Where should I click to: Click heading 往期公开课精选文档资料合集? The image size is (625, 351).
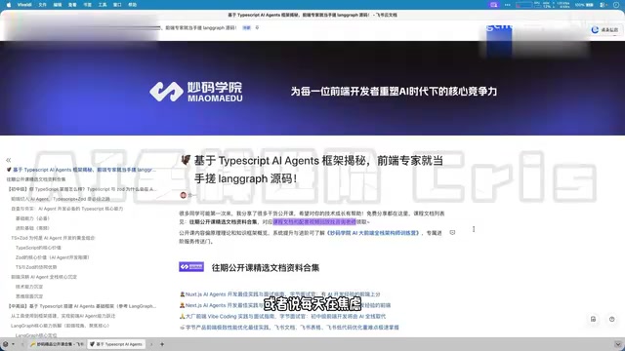[266, 268]
